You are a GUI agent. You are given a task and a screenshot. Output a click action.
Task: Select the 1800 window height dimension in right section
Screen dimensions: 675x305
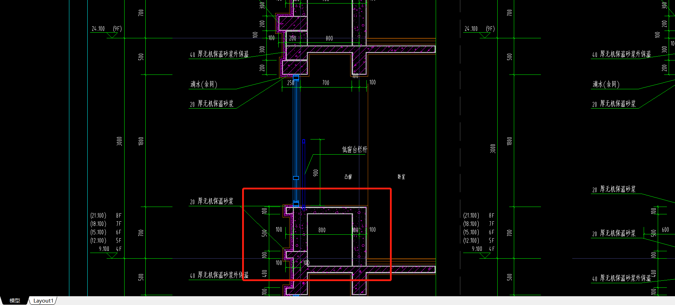tap(509, 141)
